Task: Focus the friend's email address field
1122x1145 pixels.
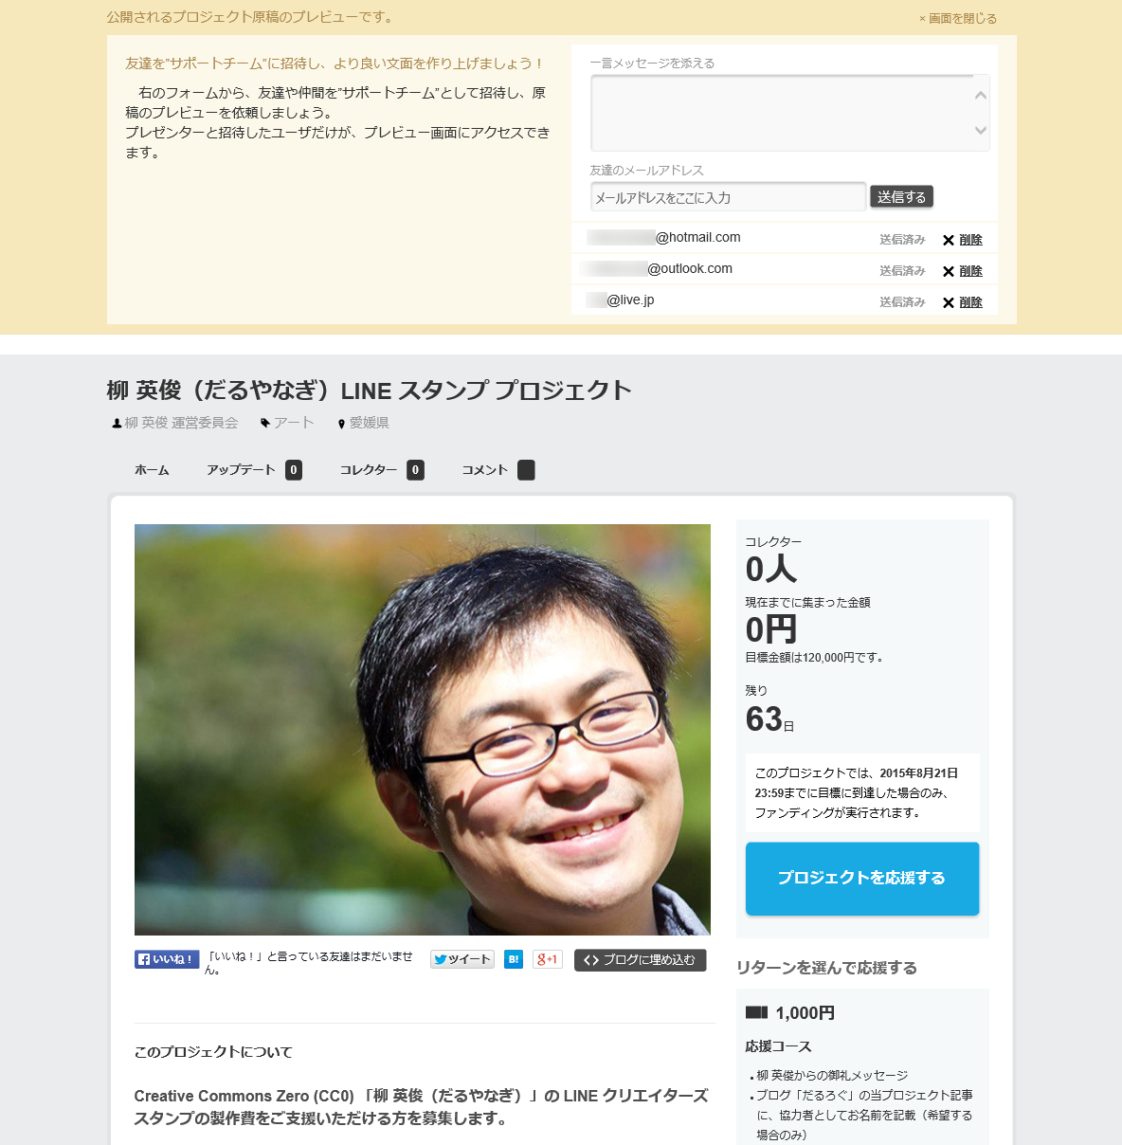Action: [728, 197]
